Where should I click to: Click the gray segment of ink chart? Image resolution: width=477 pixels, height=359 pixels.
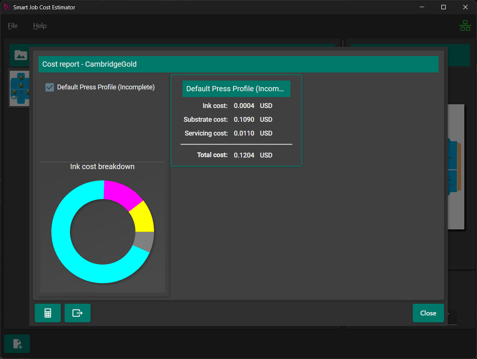tap(144, 241)
